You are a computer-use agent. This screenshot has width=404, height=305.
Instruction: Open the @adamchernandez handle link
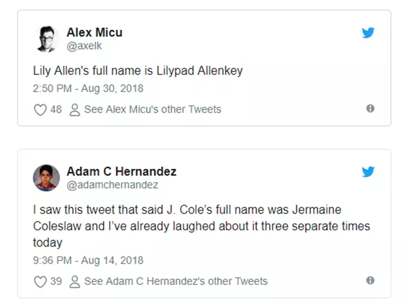click(112, 185)
